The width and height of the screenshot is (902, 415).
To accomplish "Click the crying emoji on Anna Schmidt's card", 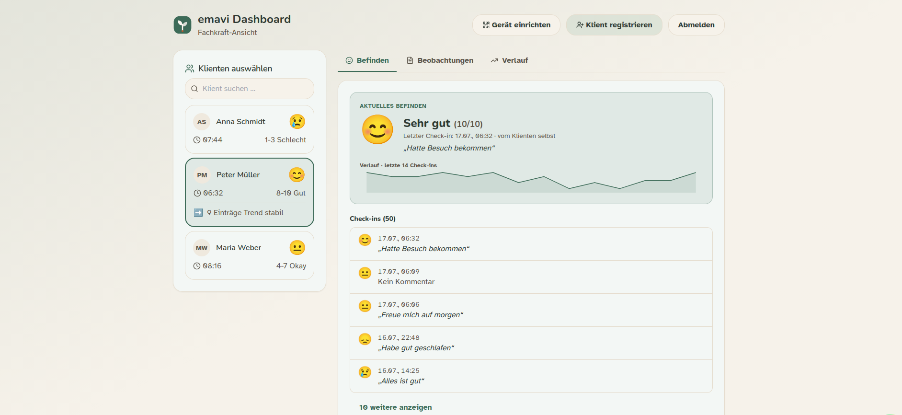I will pos(297,122).
